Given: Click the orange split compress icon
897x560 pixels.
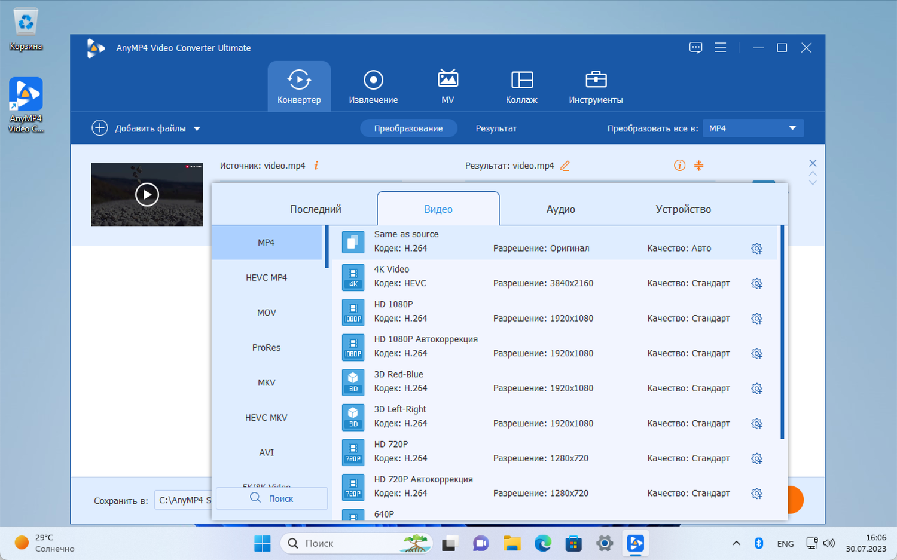Looking at the screenshot, I should [698, 166].
